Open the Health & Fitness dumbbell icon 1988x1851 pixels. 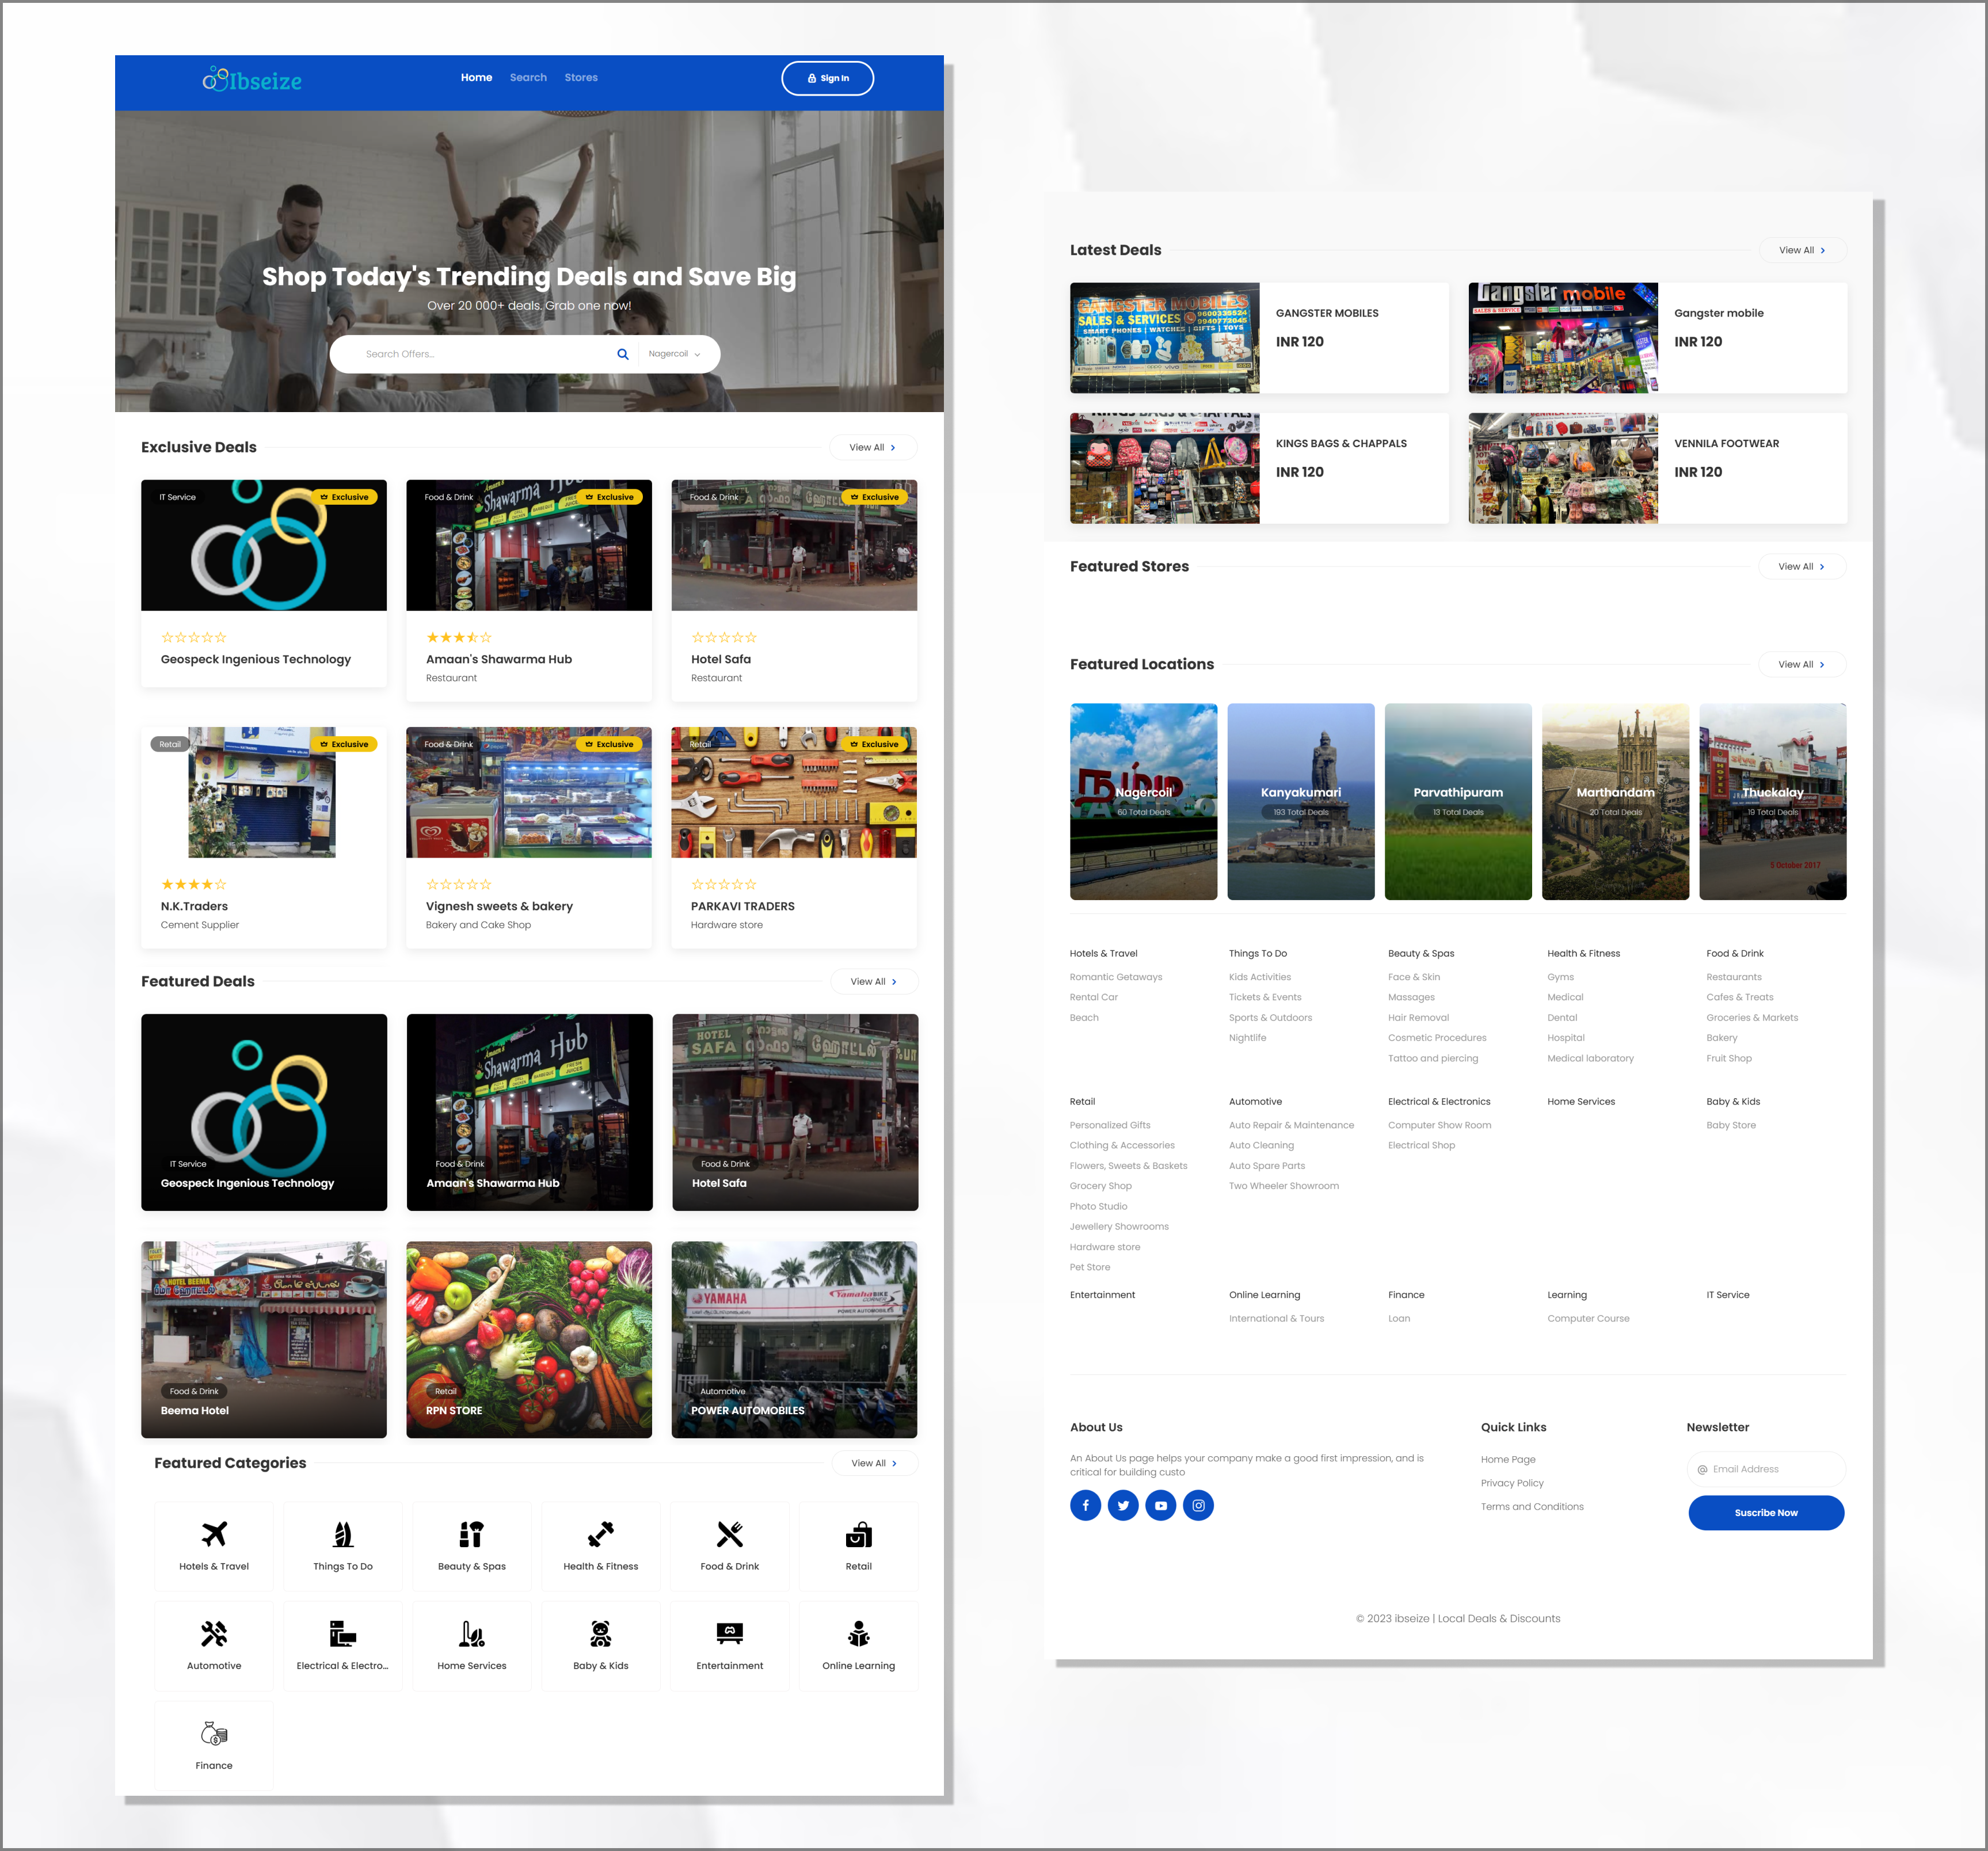(x=600, y=1534)
